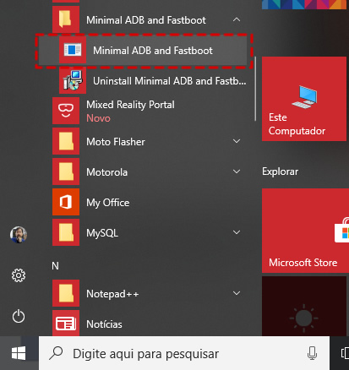Screen dimensions: 349x370
Task: Expand the Notepad++ folder chevron
Action: [x=237, y=293]
